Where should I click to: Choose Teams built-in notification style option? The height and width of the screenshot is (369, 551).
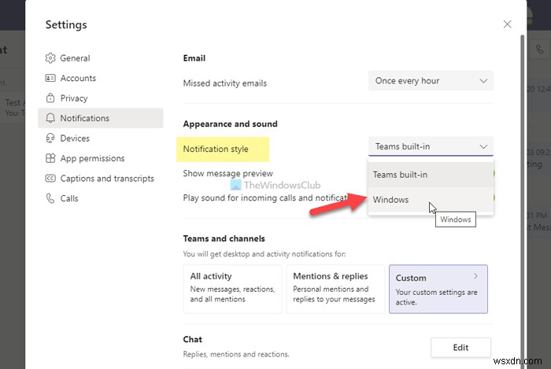[431, 175]
